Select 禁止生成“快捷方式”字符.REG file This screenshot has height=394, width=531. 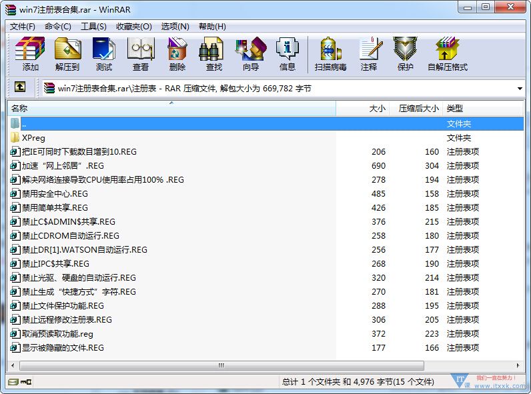pyautogui.click(x=79, y=292)
